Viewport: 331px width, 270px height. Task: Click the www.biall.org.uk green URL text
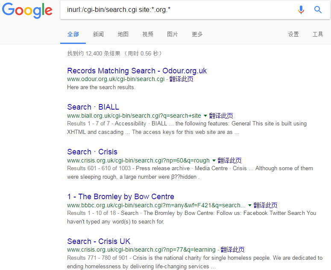(x=134, y=116)
